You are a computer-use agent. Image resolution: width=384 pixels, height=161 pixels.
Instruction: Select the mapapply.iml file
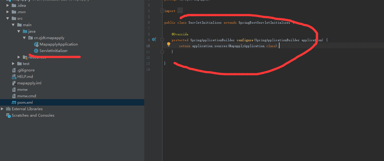(29, 83)
